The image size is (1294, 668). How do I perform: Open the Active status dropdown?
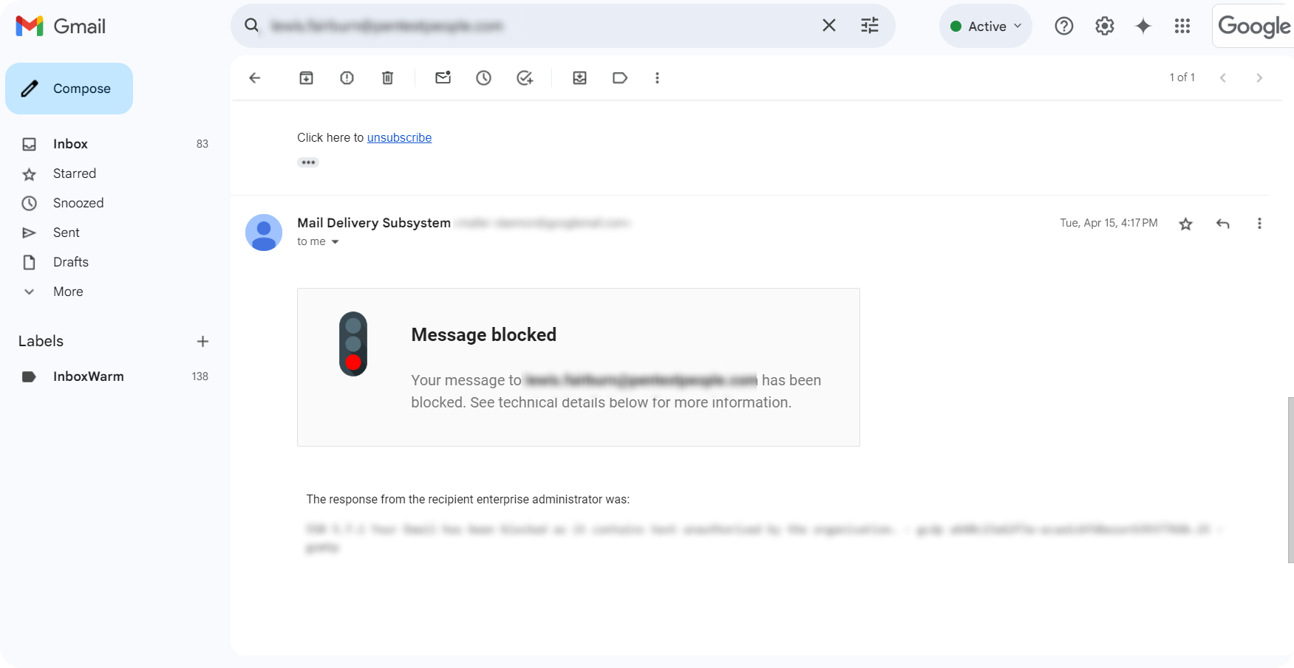pyautogui.click(x=986, y=26)
